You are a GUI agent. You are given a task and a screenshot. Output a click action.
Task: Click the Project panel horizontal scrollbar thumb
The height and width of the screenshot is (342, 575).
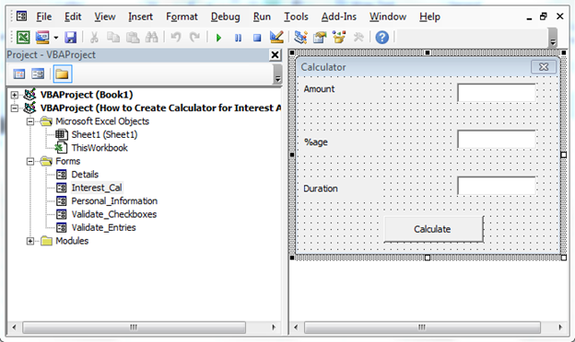[134, 327]
